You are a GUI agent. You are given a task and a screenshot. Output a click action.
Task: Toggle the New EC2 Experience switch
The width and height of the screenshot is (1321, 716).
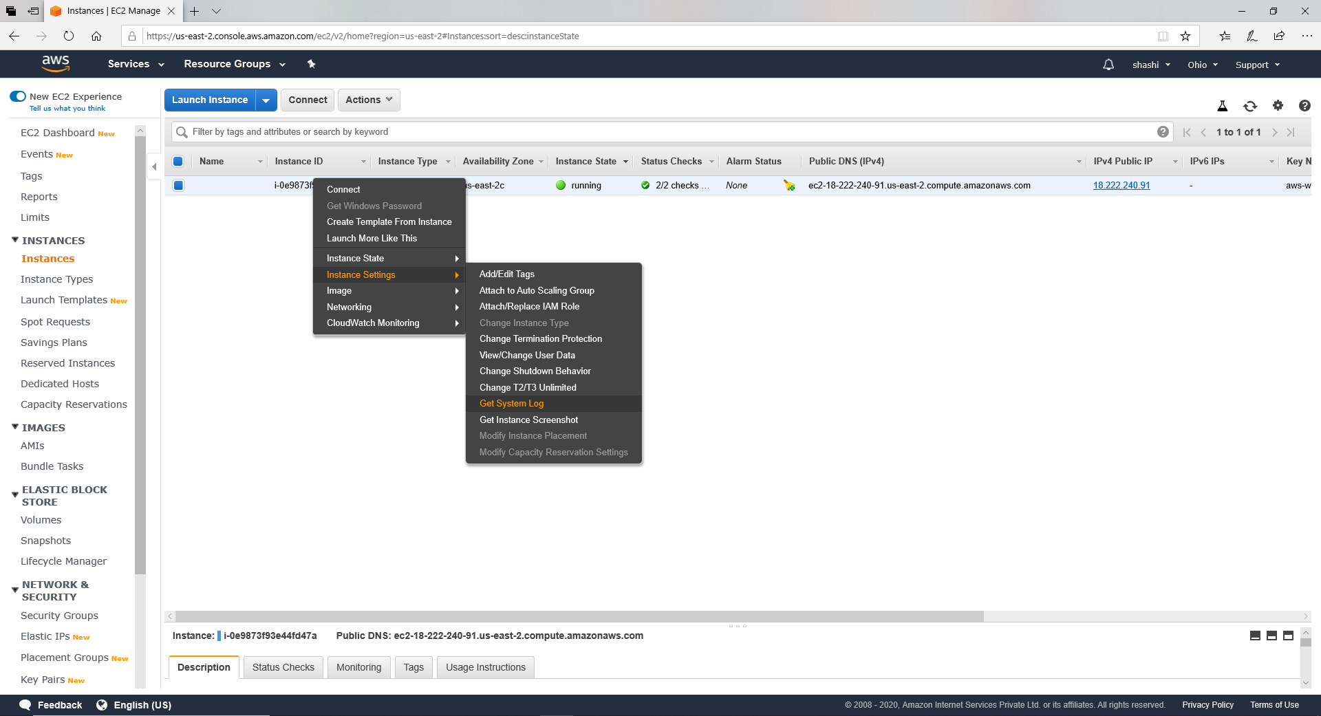tap(18, 96)
